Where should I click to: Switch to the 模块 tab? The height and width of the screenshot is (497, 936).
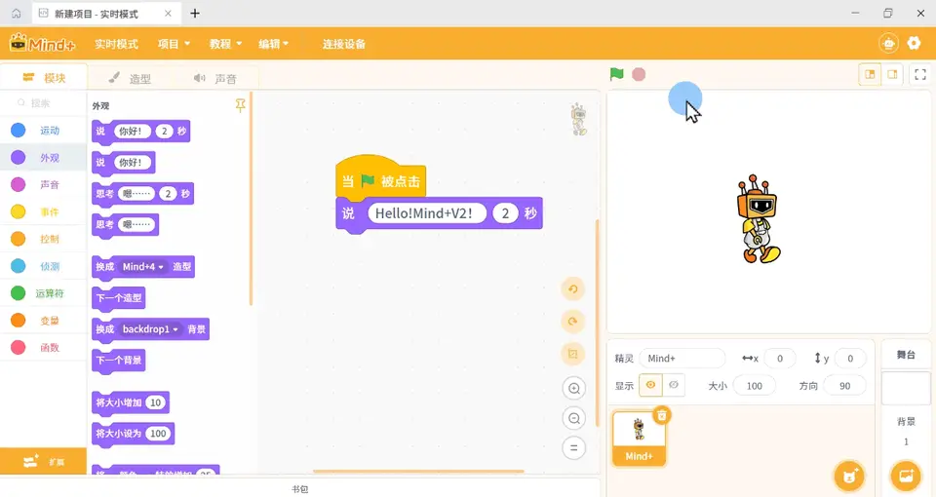44,78
